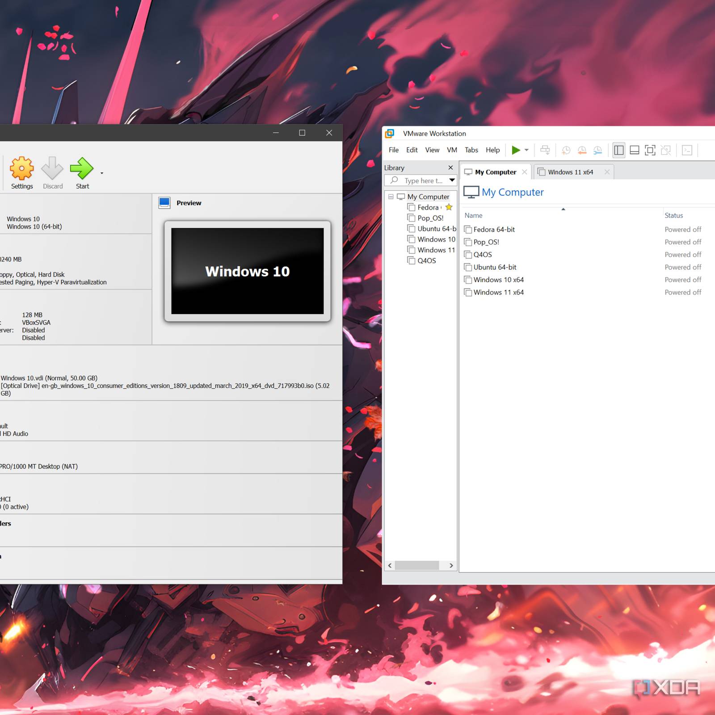Switch to the Windows 11 x64 tab
The image size is (715, 715).
[570, 172]
